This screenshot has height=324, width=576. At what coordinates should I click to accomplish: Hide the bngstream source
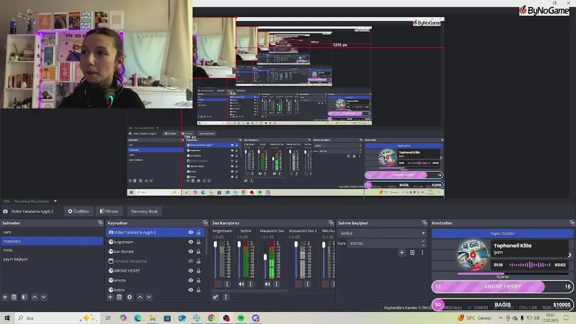coord(191,242)
